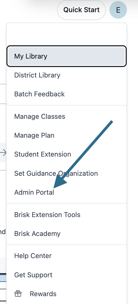This screenshot has width=138, height=304.
Task: Click the Quick Start button
Action: pos(81,10)
